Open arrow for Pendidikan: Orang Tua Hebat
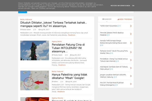Image resolution: width=152 pixels, height=101 pixels. click(131, 60)
